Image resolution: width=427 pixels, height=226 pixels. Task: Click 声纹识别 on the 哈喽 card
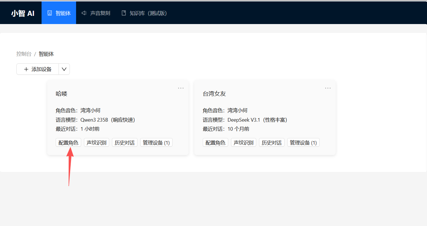tap(96, 142)
